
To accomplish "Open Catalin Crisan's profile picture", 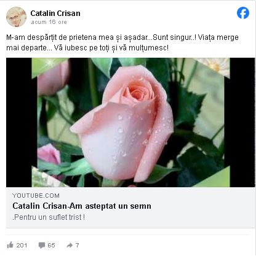I will [x=16, y=17].
